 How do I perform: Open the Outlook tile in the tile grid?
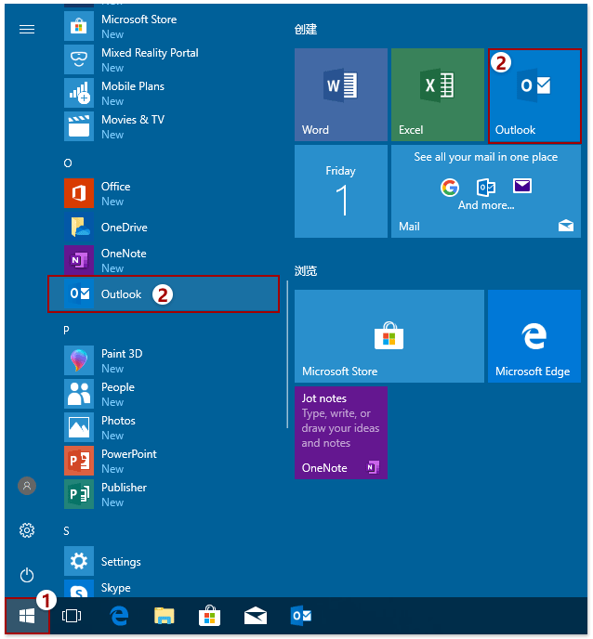pos(534,95)
